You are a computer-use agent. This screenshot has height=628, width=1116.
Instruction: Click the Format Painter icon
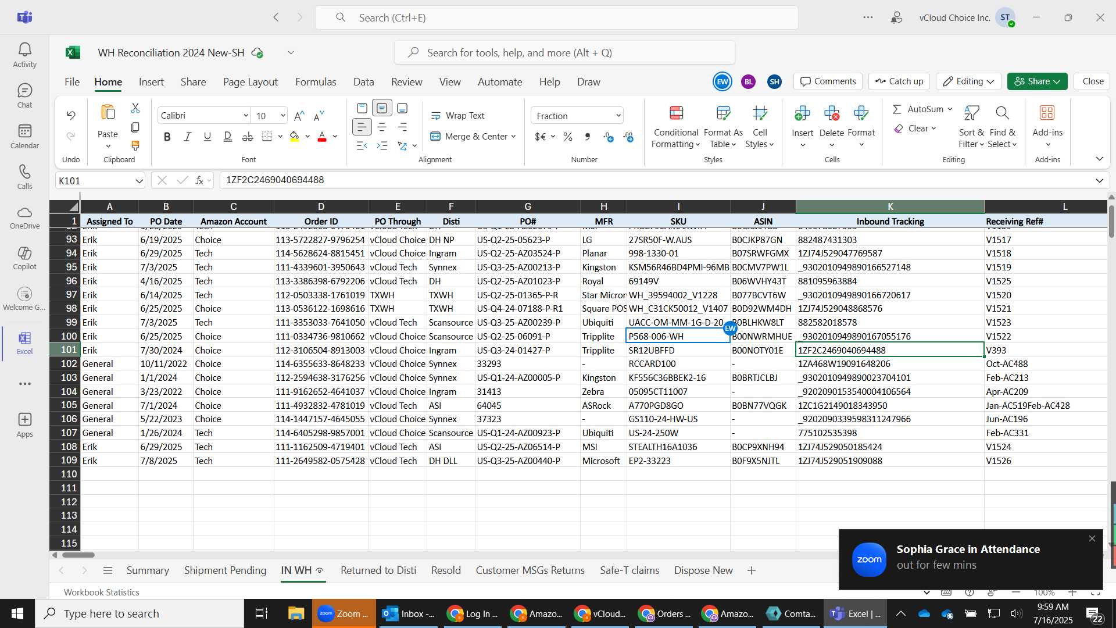click(x=135, y=145)
